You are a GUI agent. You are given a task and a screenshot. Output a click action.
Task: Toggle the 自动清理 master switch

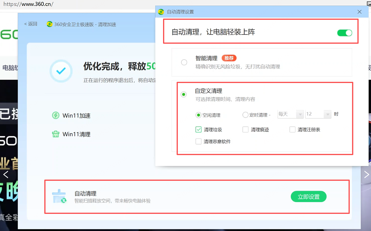(x=344, y=33)
